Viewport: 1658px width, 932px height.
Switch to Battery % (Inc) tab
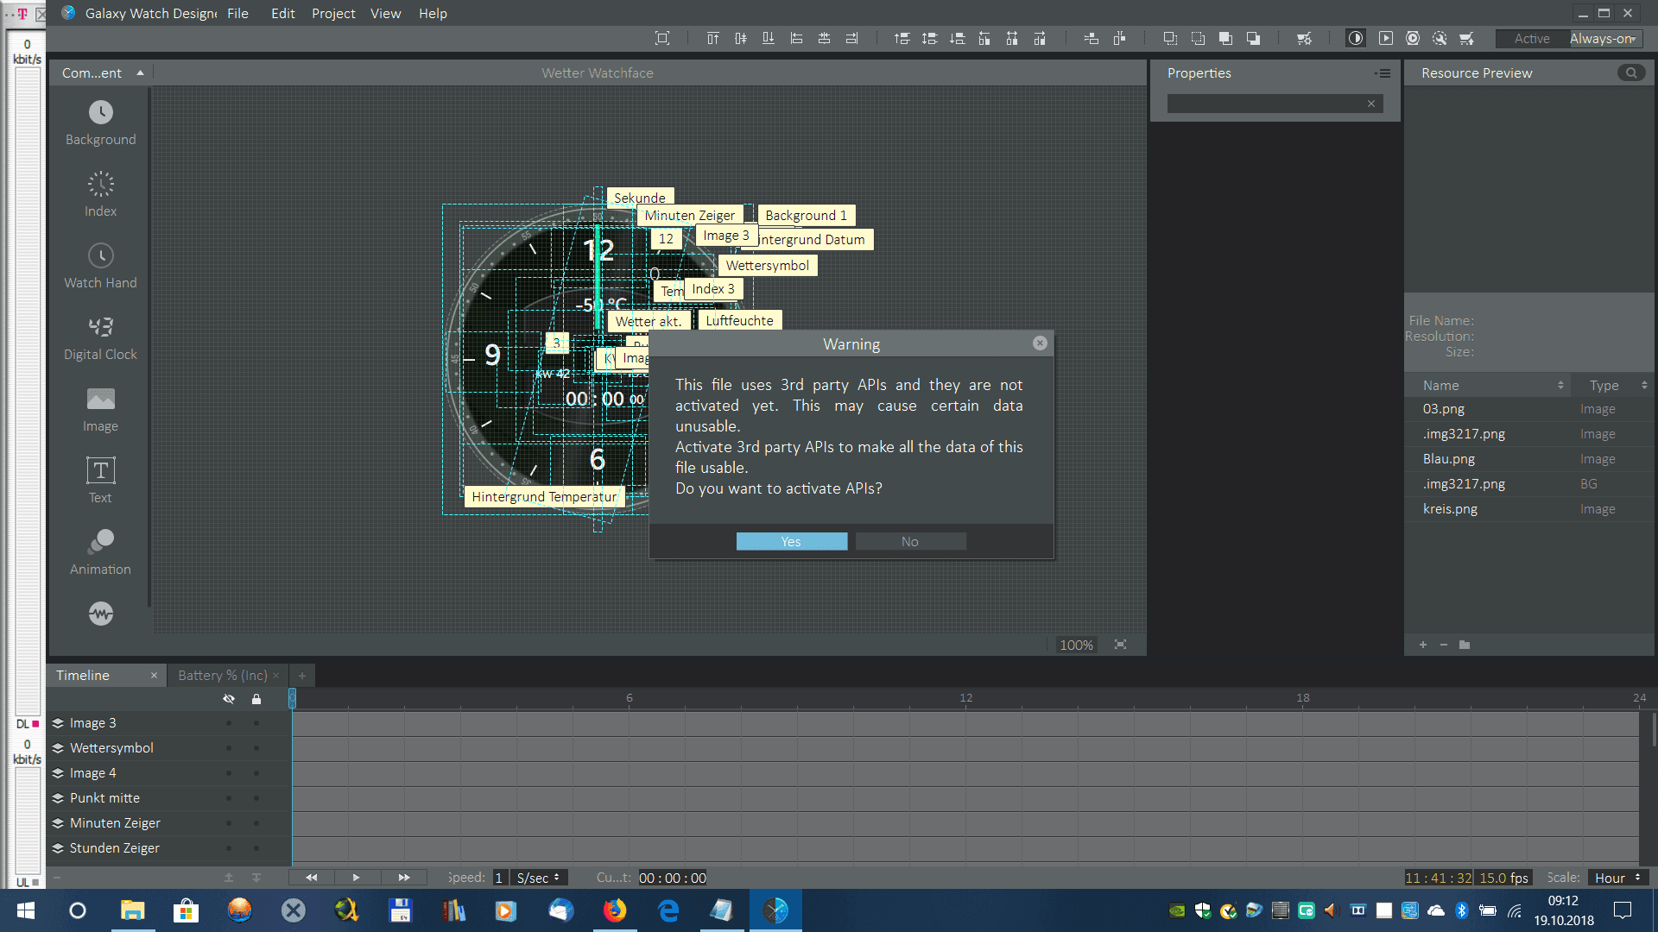223,676
